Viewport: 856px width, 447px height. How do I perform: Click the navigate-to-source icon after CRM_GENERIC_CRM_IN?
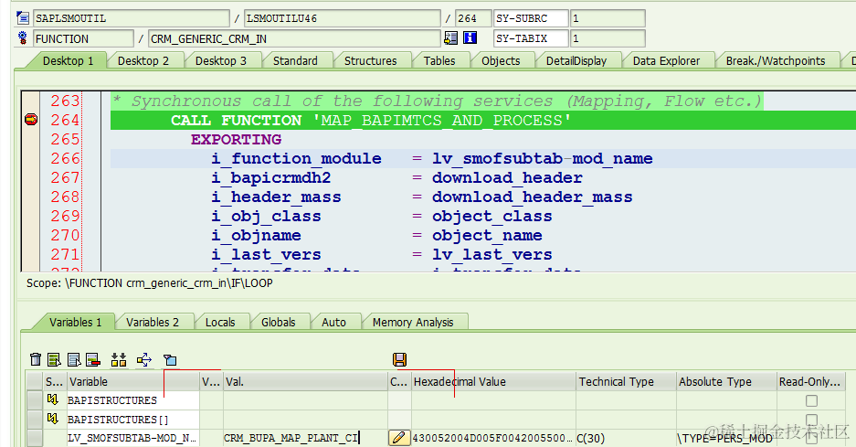pyautogui.click(x=451, y=37)
